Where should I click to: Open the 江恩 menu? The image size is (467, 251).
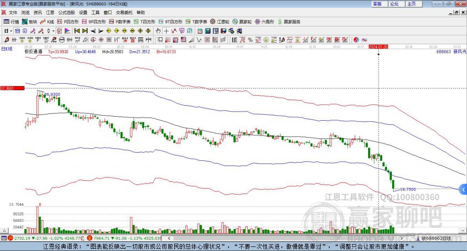coord(50,12)
